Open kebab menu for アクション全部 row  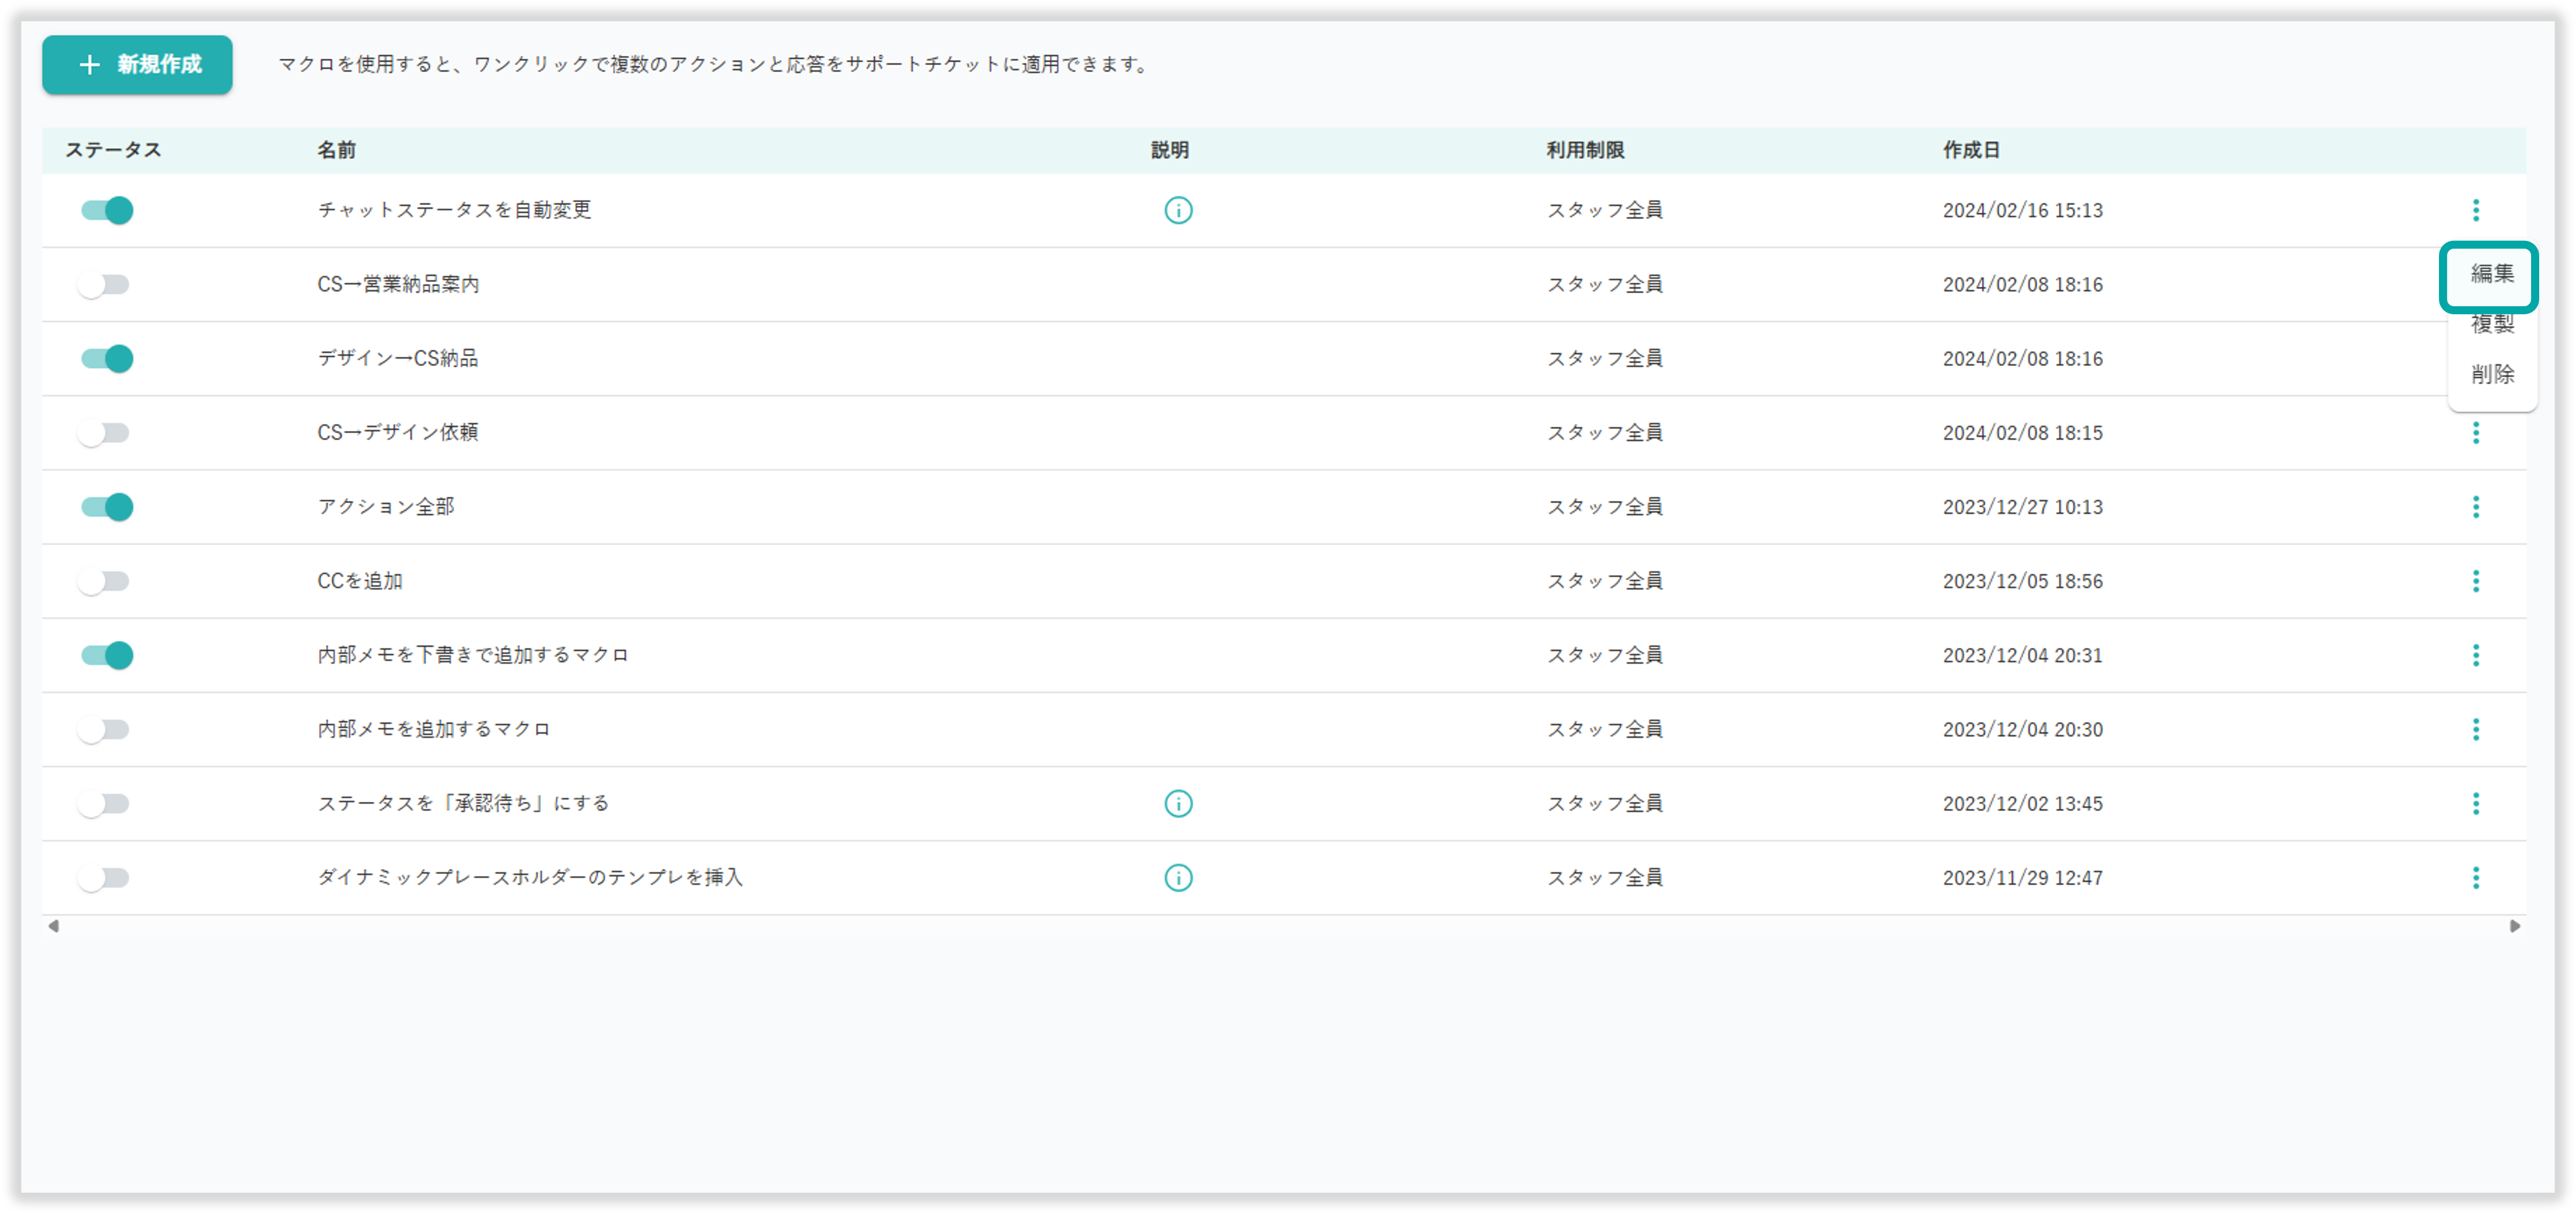(x=2475, y=507)
